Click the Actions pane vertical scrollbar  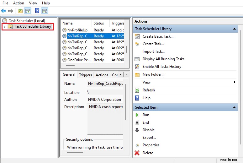(x=241, y=88)
